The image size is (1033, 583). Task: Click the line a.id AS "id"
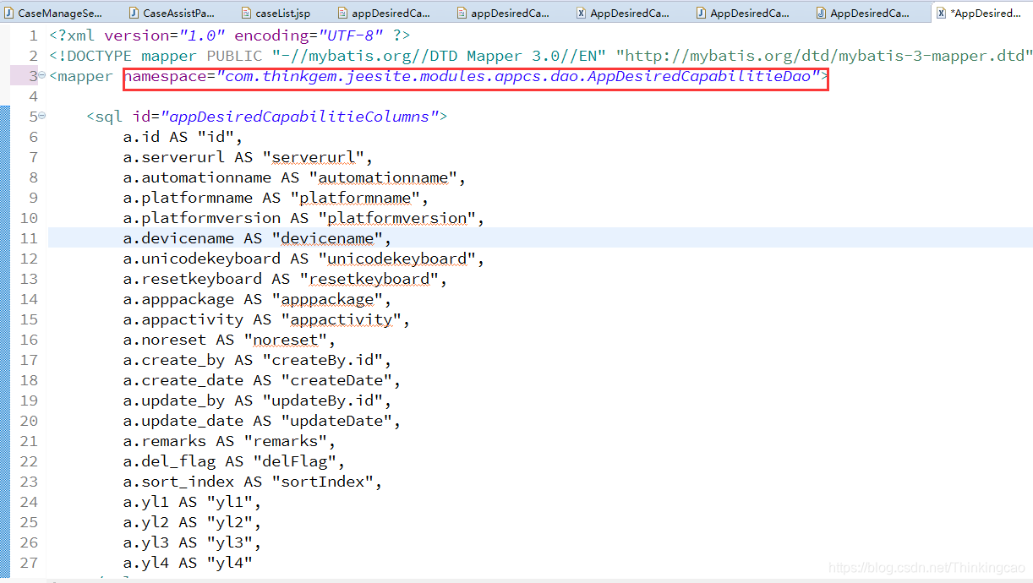(183, 137)
